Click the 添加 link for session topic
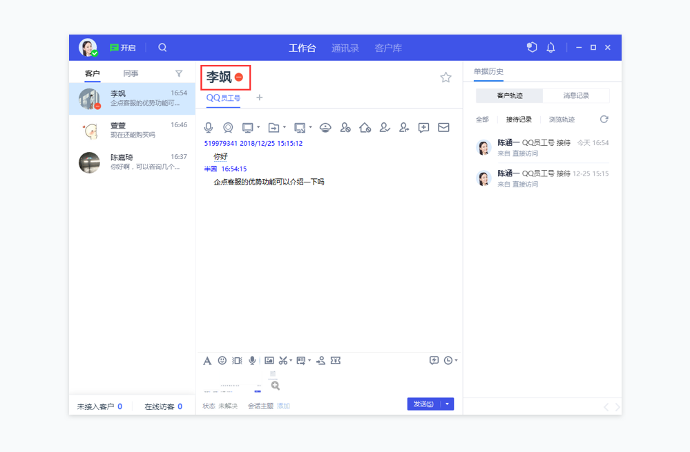 pos(283,406)
